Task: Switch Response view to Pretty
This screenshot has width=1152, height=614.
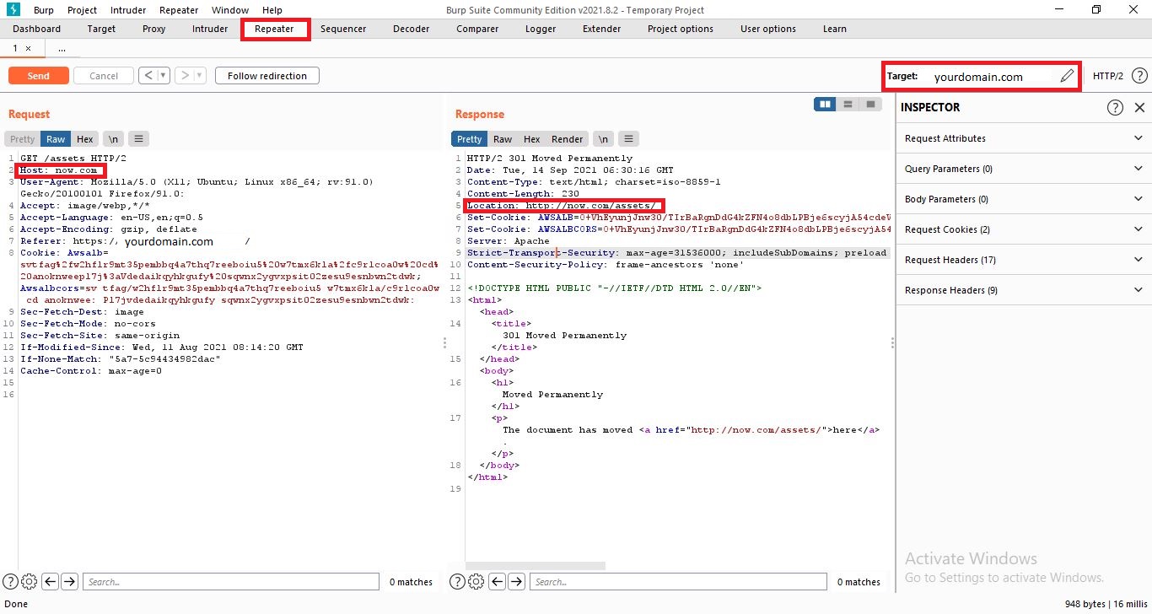Action: [x=470, y=139]
